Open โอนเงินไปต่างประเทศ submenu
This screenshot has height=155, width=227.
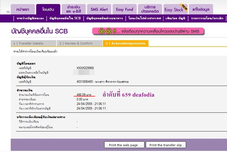click(145, 18)
